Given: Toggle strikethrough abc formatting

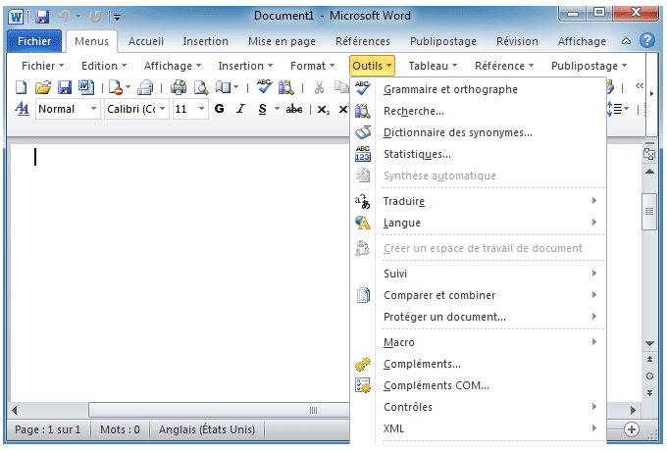Looking at the screenshot, I should pyautogui.click(x=294, y=109).
